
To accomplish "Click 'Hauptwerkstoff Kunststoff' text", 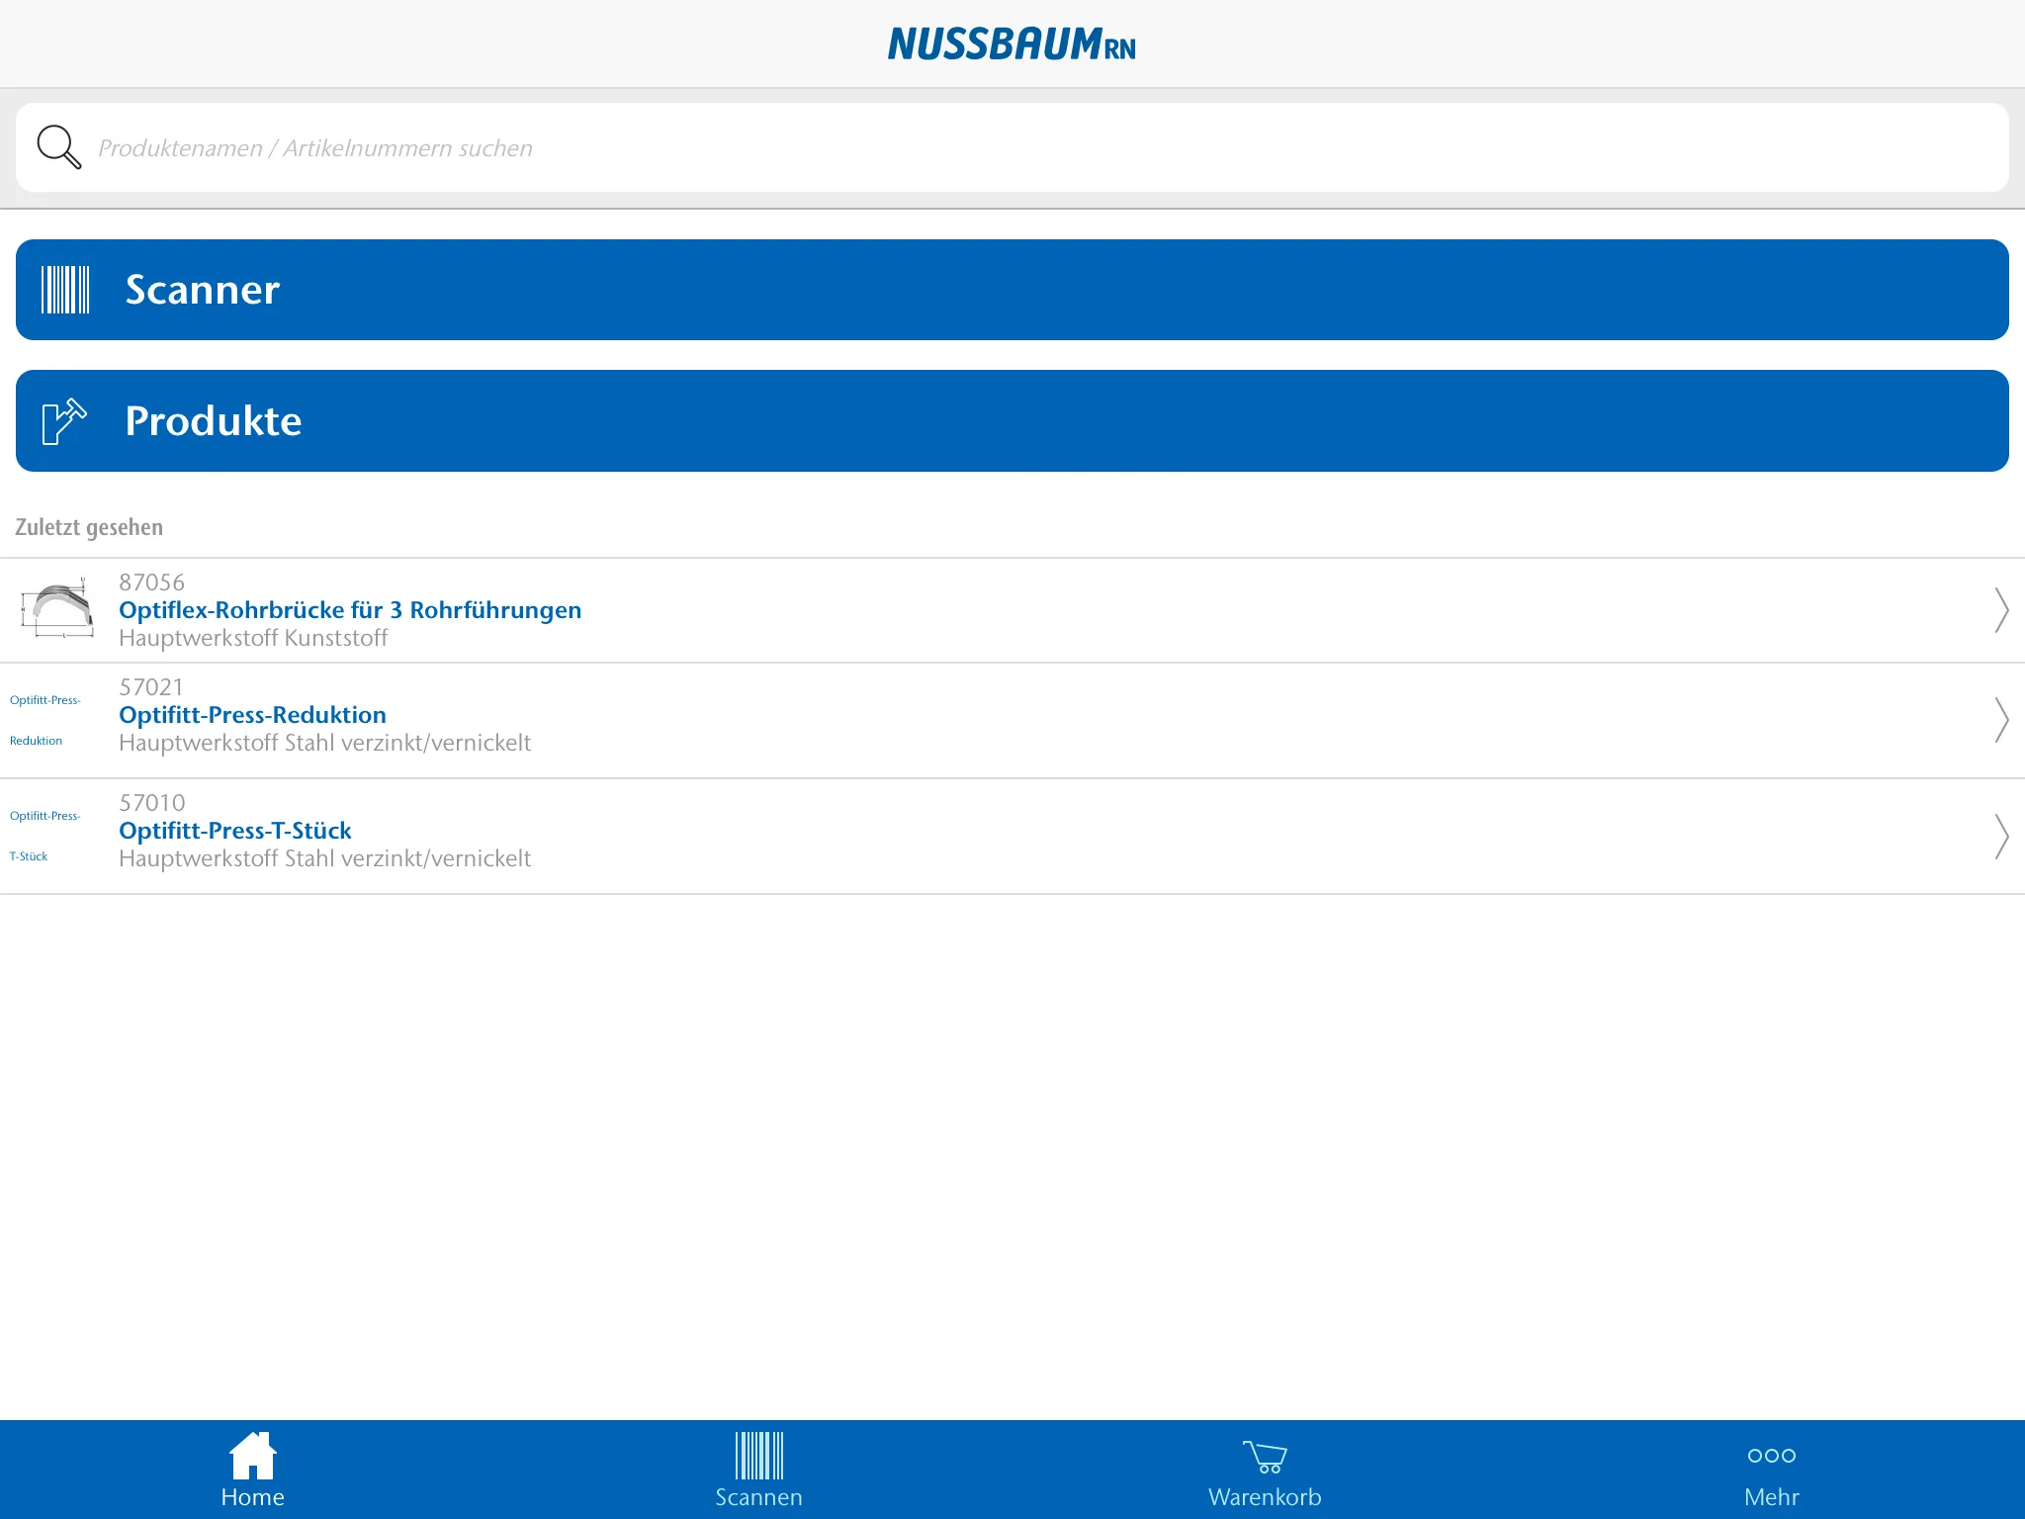I will (x=253, y=638).
